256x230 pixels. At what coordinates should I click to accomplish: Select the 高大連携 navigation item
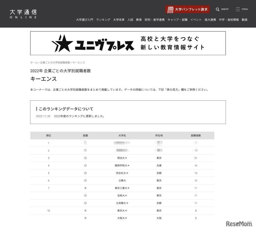(210, 20)
